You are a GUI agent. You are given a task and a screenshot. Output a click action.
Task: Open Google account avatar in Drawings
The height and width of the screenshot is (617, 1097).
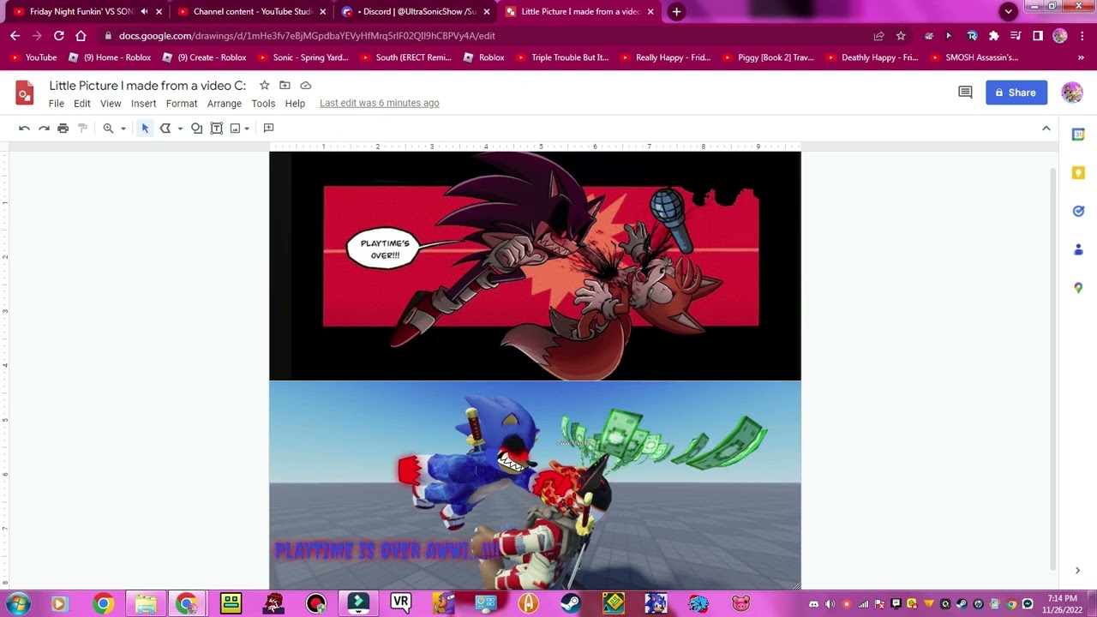coord(1072,93)
